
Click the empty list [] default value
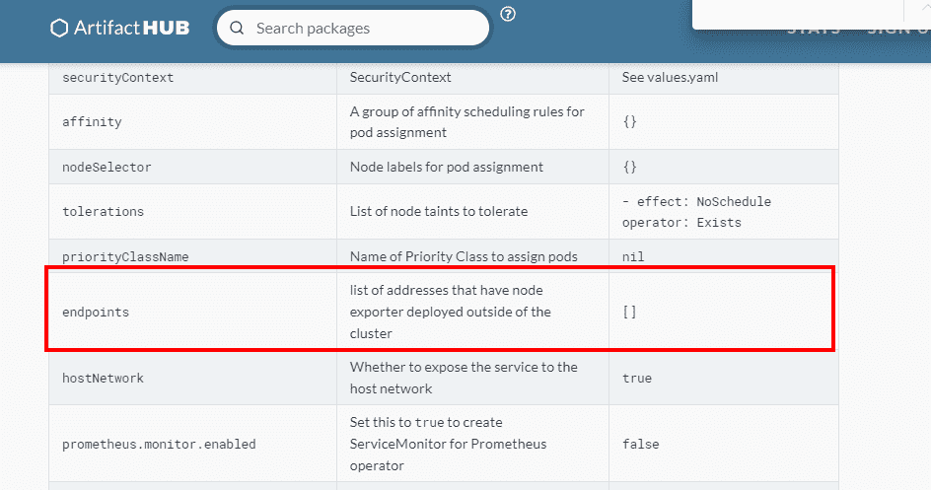tap(629, 312)
